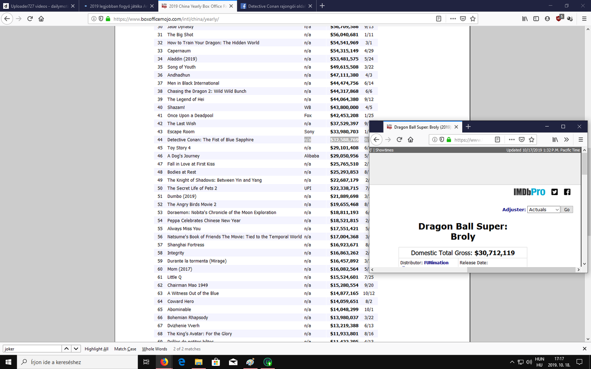Open new tab in main Firefox window
Image resolution: width=591 pixels, height=369 pixels.
coord(322,6)
